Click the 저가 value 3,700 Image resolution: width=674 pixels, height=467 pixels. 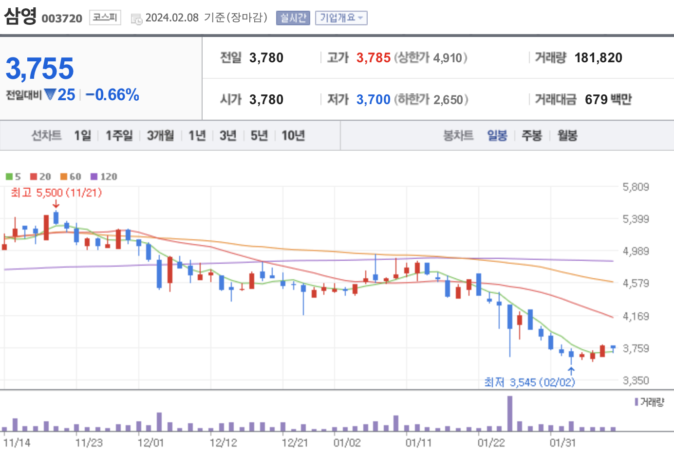pos(374,100)
